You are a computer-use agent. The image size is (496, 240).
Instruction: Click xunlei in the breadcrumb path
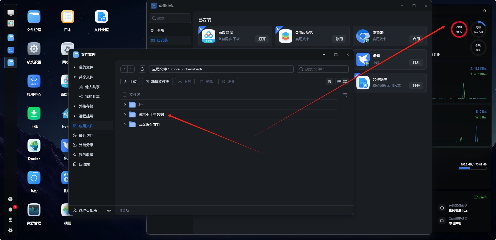(176, 69)
